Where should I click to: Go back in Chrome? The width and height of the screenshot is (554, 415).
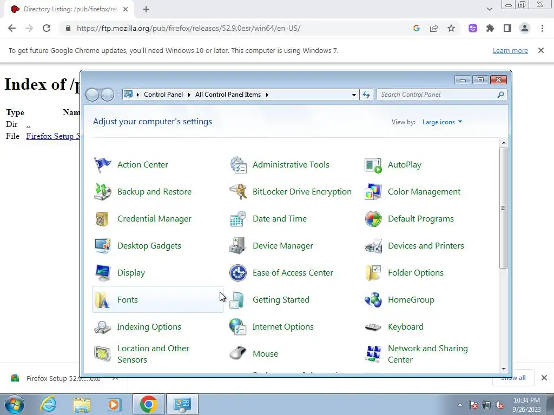[12, 28]
